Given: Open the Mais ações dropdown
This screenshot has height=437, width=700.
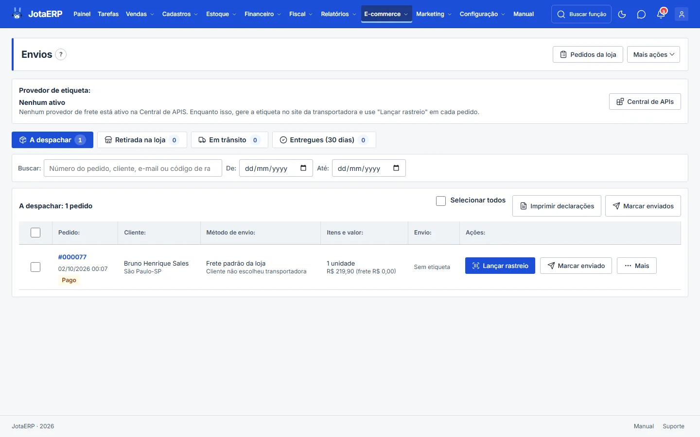Looking at the screenshot, I should 653,54.
